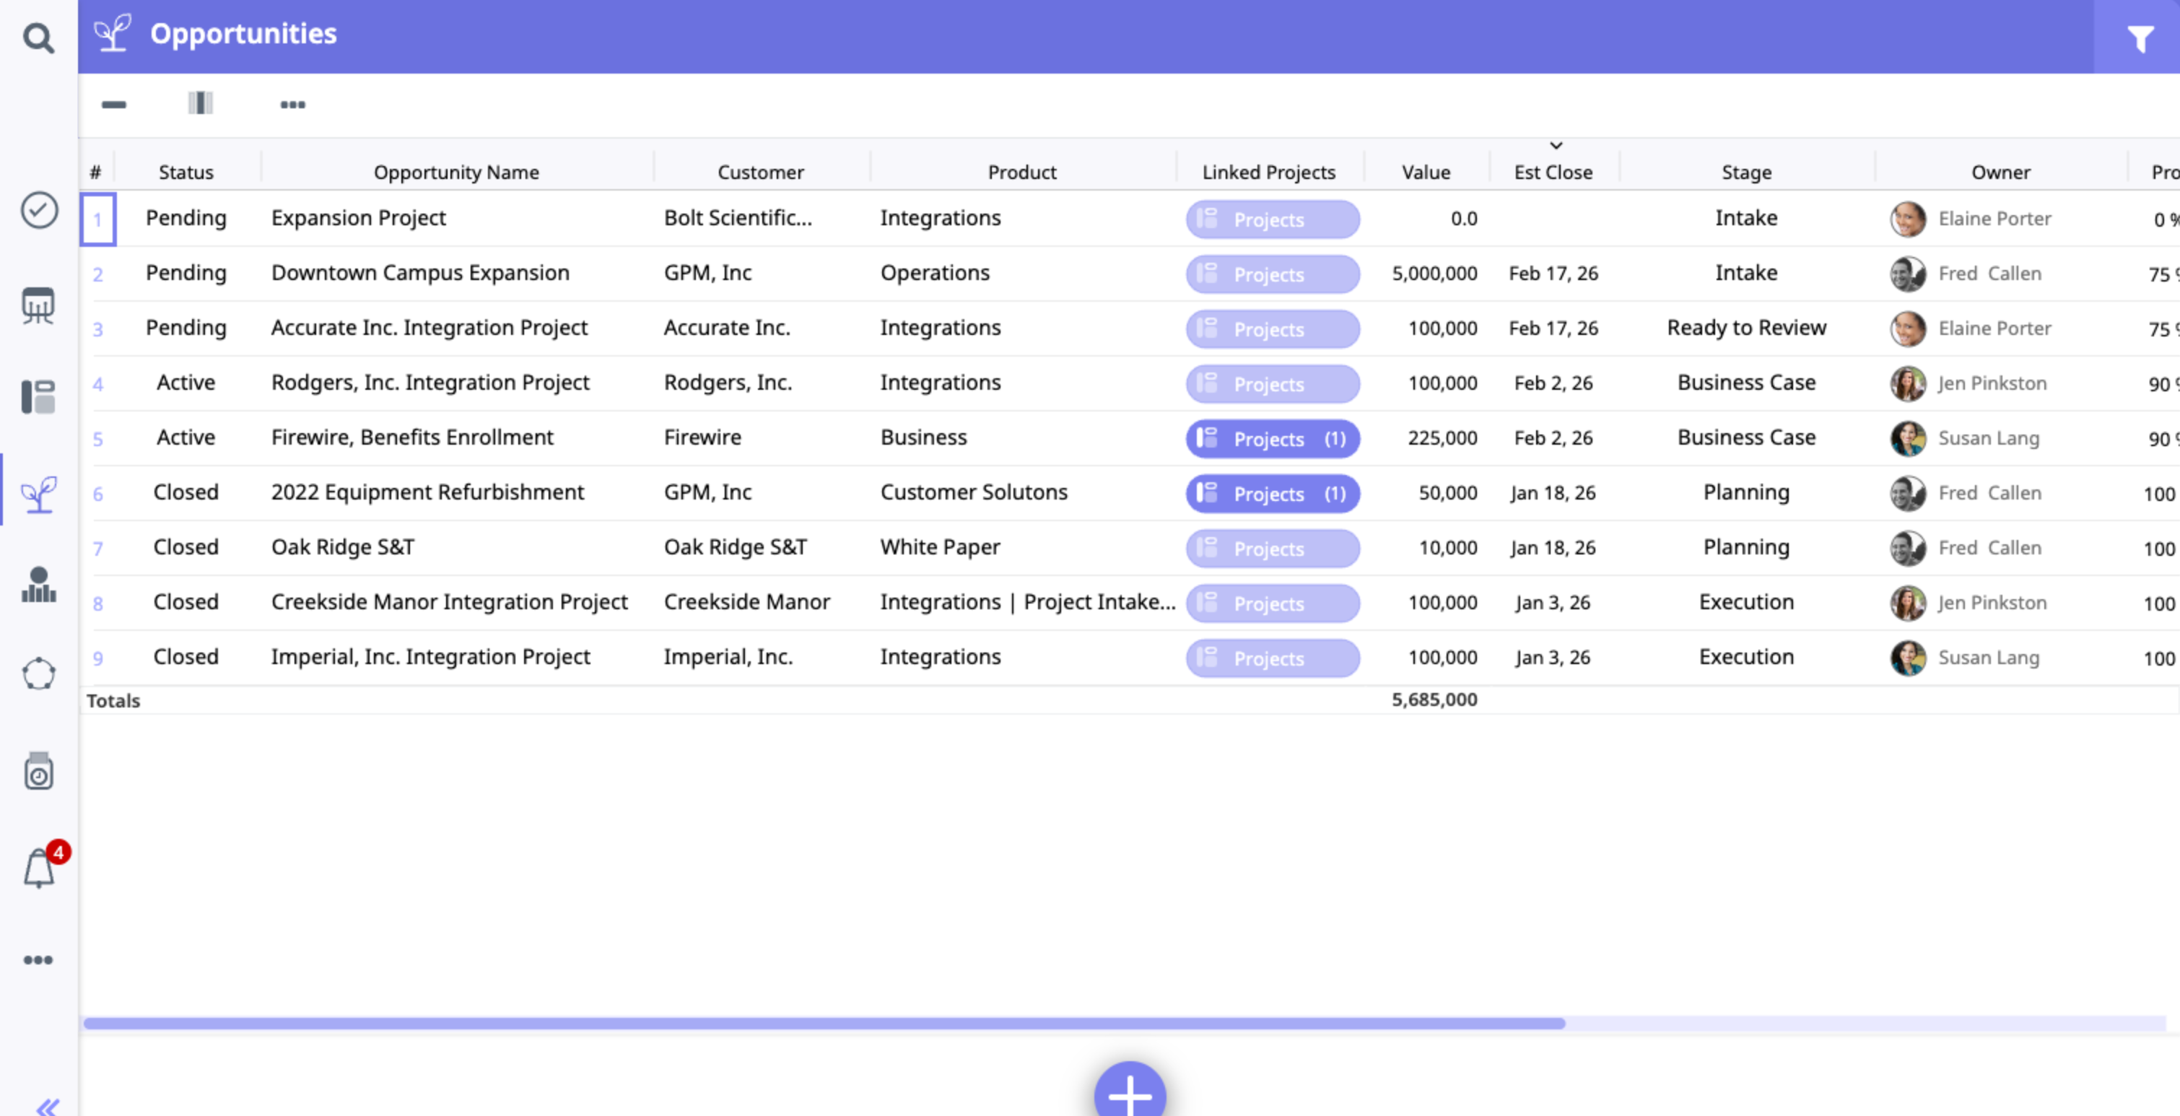
Task: Open the presentation board sidebar icon
Action: tap(39, 305)
